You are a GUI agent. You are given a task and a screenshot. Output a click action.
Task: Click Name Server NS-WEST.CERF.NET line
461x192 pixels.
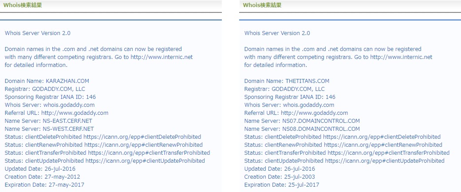tap(49, 129)
